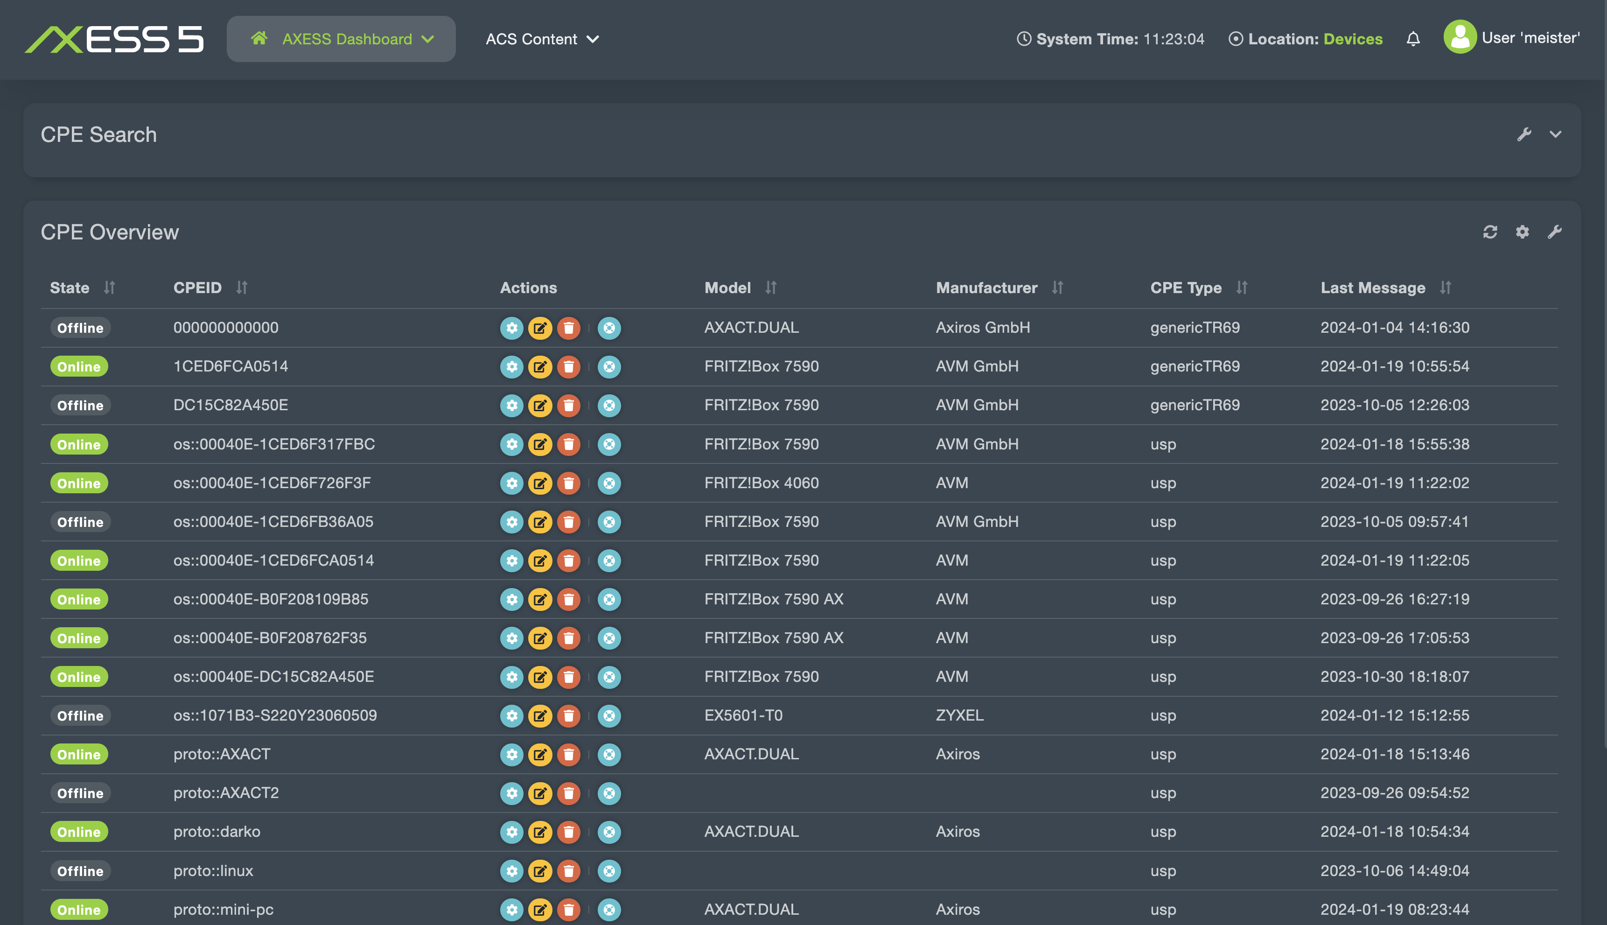The height and width of the screenshot is (925, 1607).
Task: Open settings gear for os::00040E-1CED6F726F3F
Action: [511, 483]
